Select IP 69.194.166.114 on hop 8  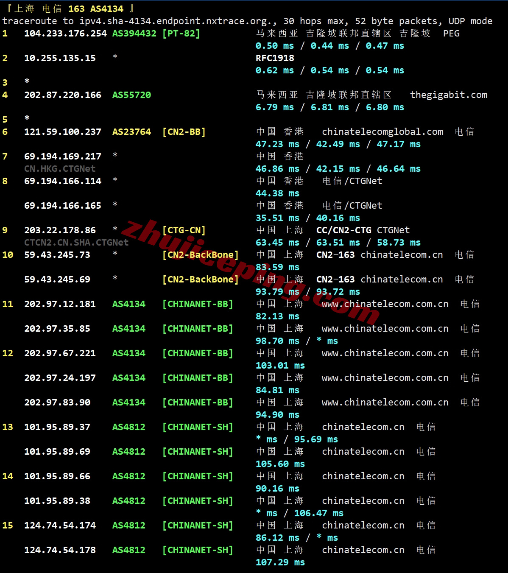pos(63,181)
